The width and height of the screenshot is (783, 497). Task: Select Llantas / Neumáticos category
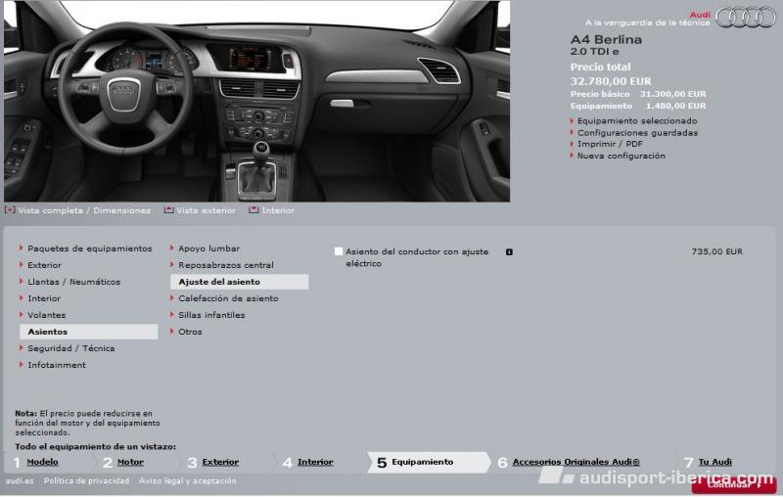click(73, 282)
